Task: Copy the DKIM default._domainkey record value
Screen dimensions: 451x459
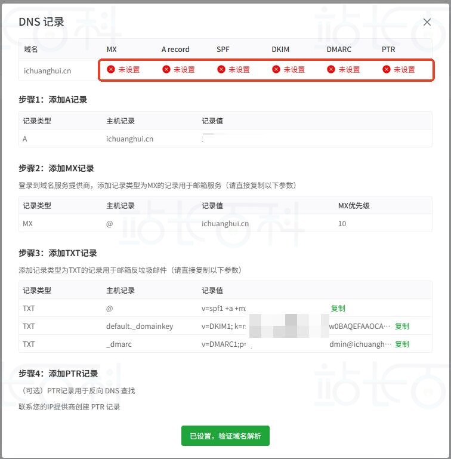Action: click(402, 326)
